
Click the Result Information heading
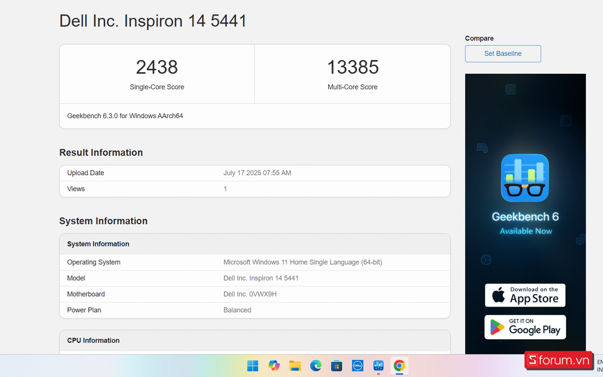tap(101, 152)
